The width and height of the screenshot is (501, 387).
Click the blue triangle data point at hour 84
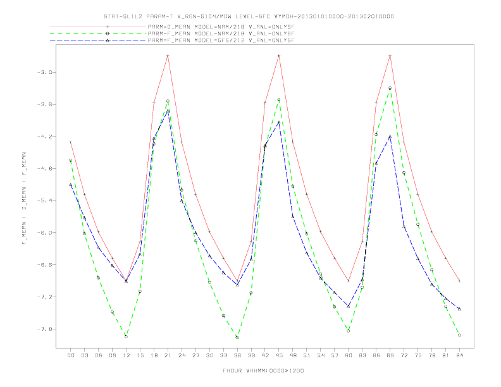click(x=459, y=309)
